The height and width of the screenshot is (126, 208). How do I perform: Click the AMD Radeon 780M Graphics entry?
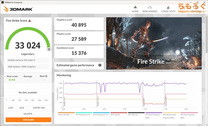point(28,67)
